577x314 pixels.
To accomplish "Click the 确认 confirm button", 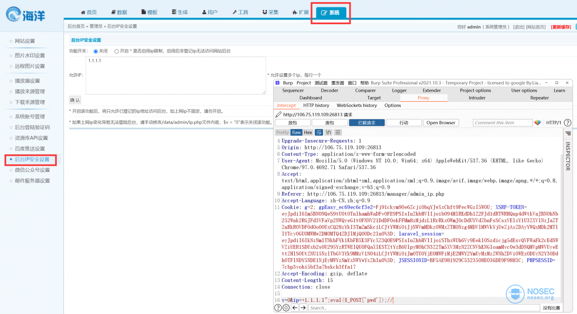I will tap(75, 100).
